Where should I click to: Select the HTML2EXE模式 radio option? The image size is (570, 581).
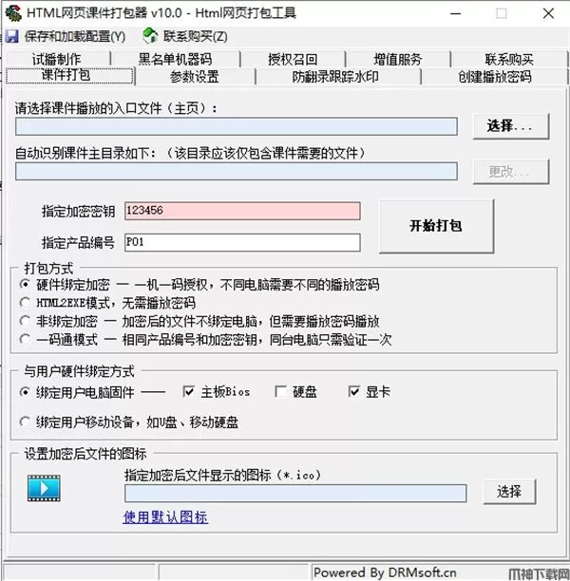[x=25, y=302]
